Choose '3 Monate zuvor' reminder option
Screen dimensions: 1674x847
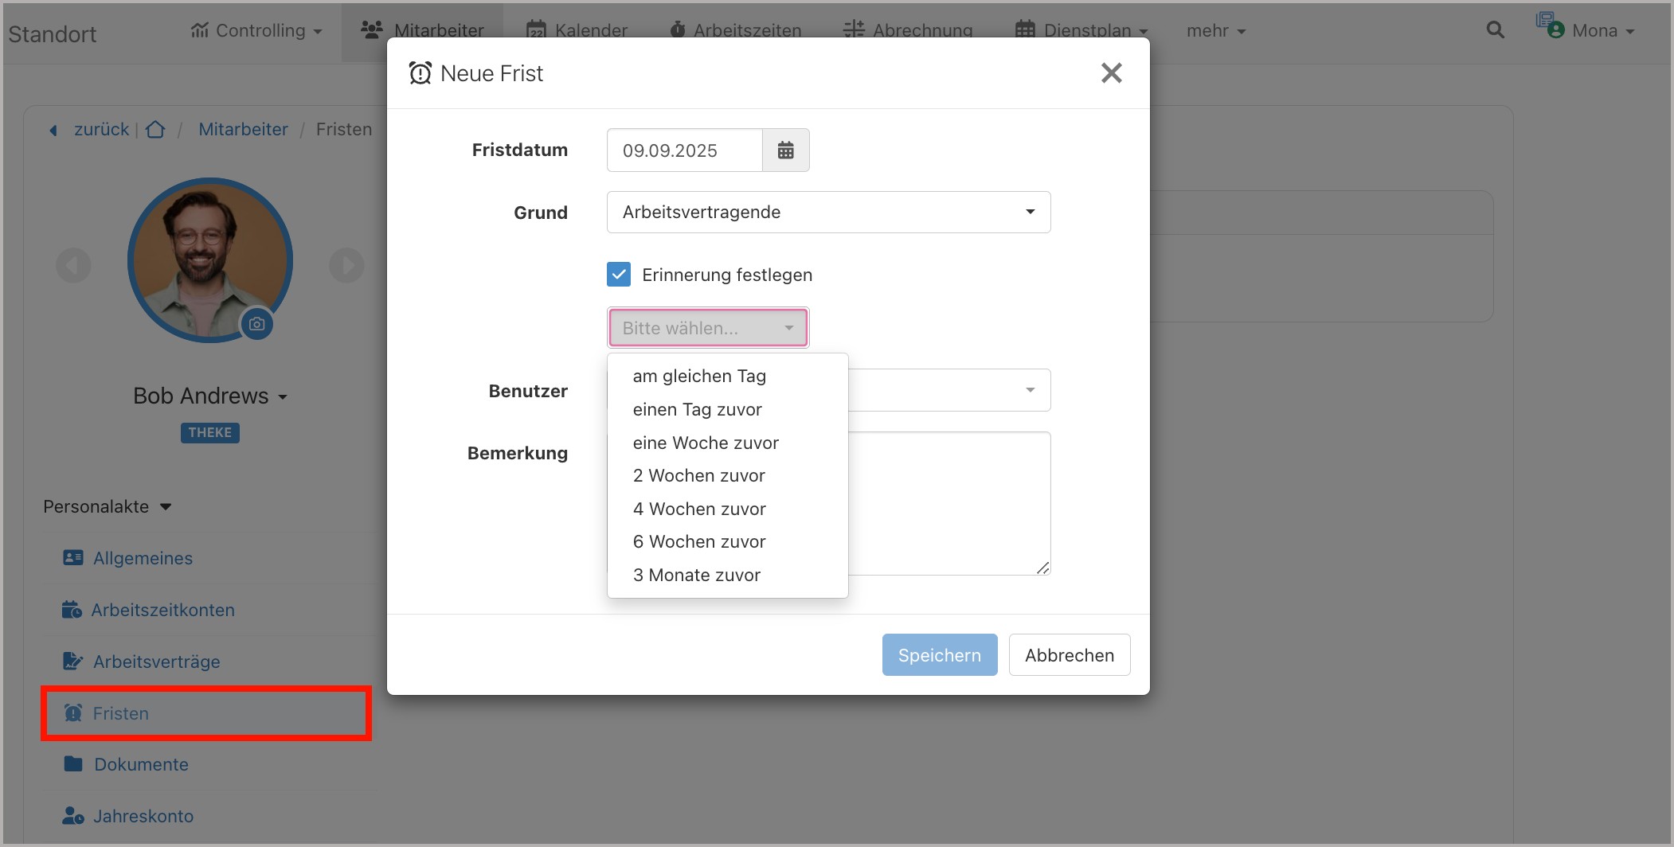pyautogui.click(x=696, y=575)
